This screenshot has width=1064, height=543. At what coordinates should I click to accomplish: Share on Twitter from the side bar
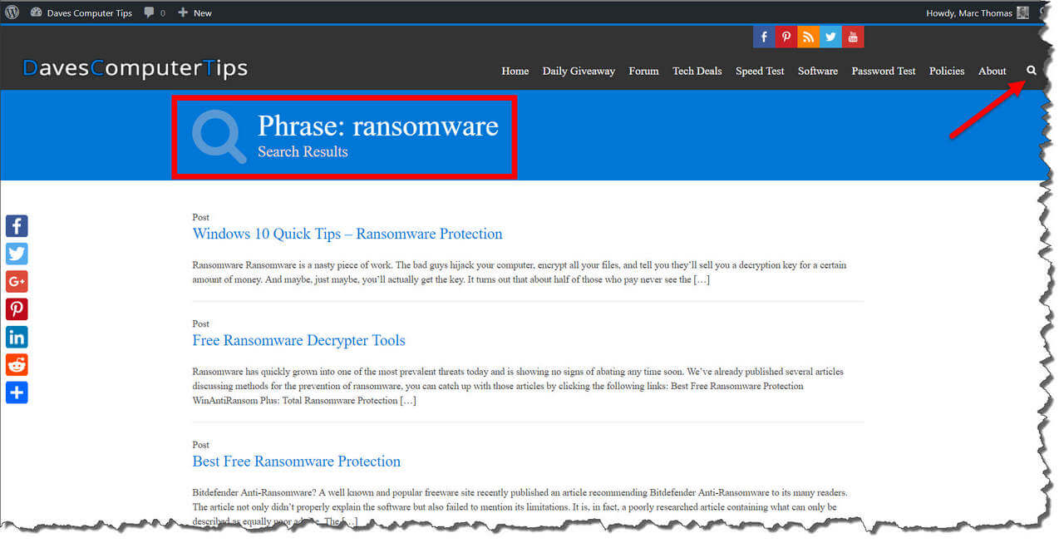click(x=17, y=254)
